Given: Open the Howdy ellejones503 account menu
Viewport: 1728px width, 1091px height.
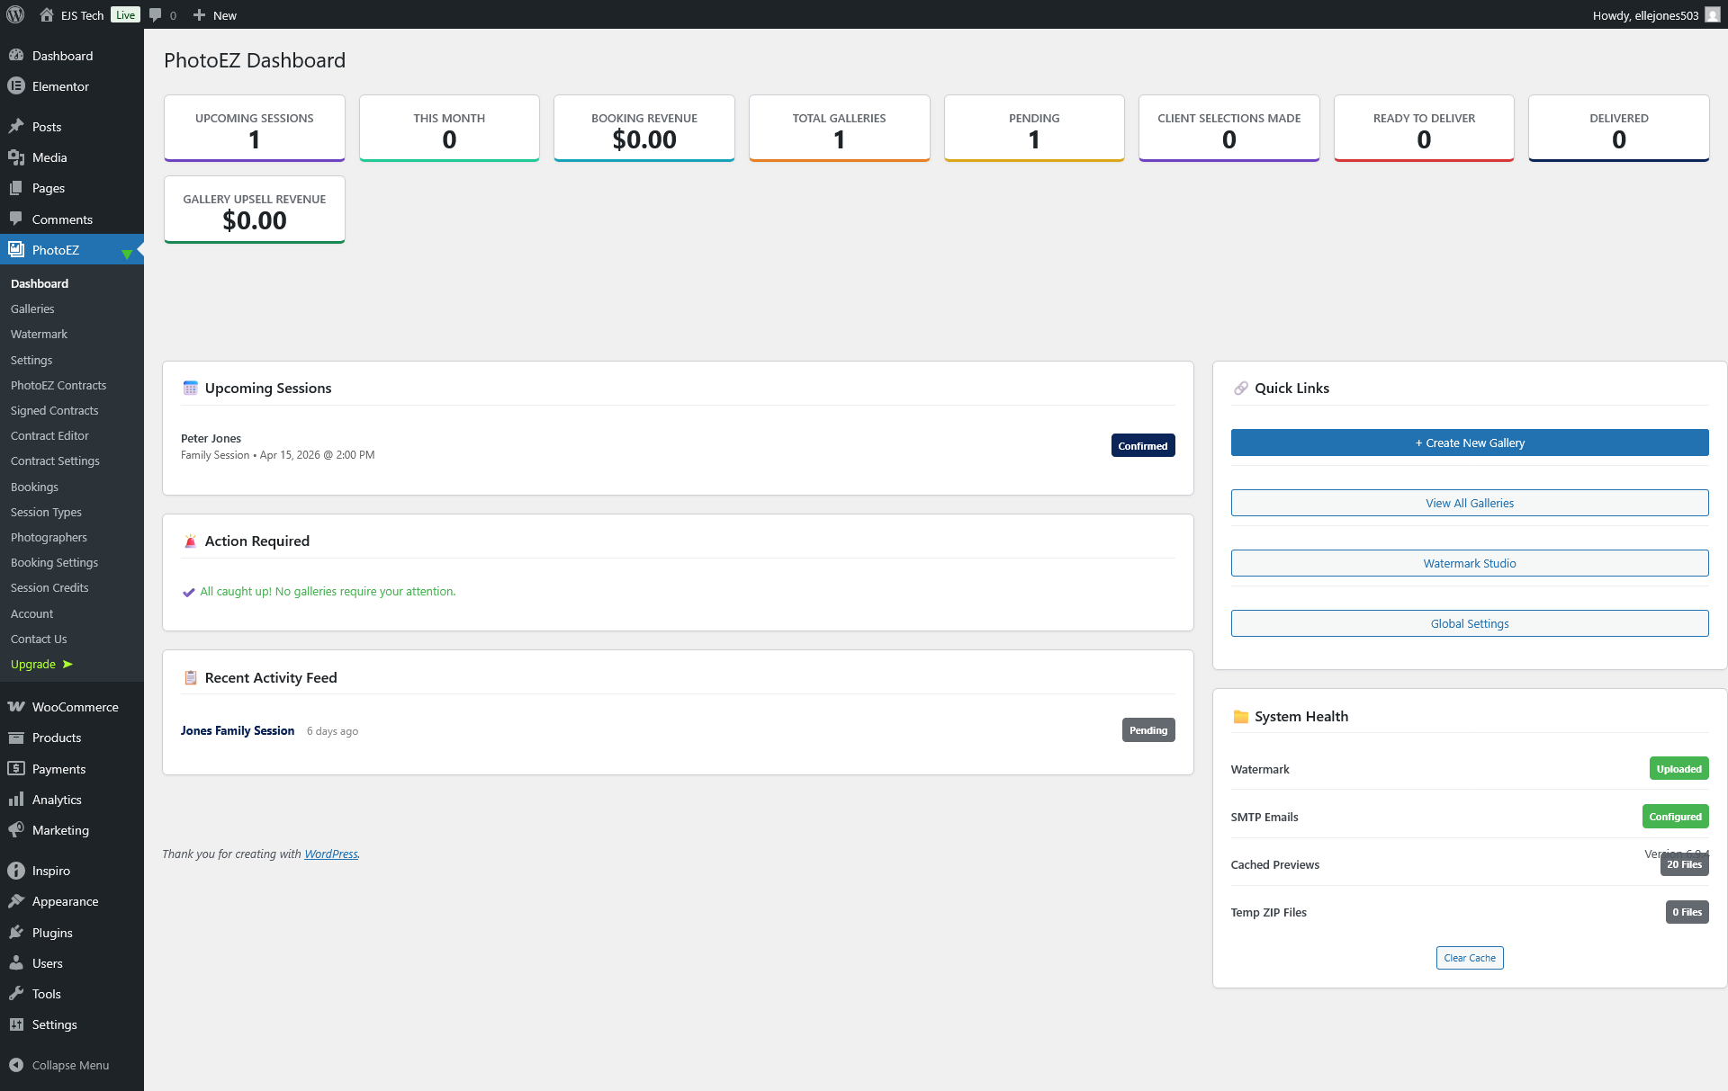Looking at the screenshot, I should pyautogui.click(x=1644, y=14).
